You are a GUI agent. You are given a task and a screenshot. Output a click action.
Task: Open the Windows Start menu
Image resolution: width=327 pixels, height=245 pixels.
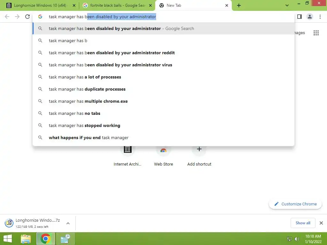pos(8,239)
